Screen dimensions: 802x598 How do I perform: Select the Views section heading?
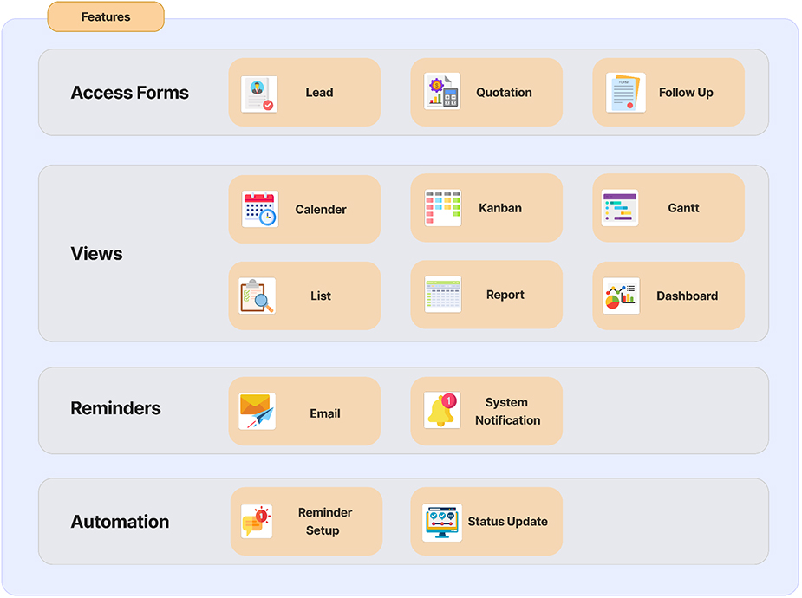coord(96,254)
